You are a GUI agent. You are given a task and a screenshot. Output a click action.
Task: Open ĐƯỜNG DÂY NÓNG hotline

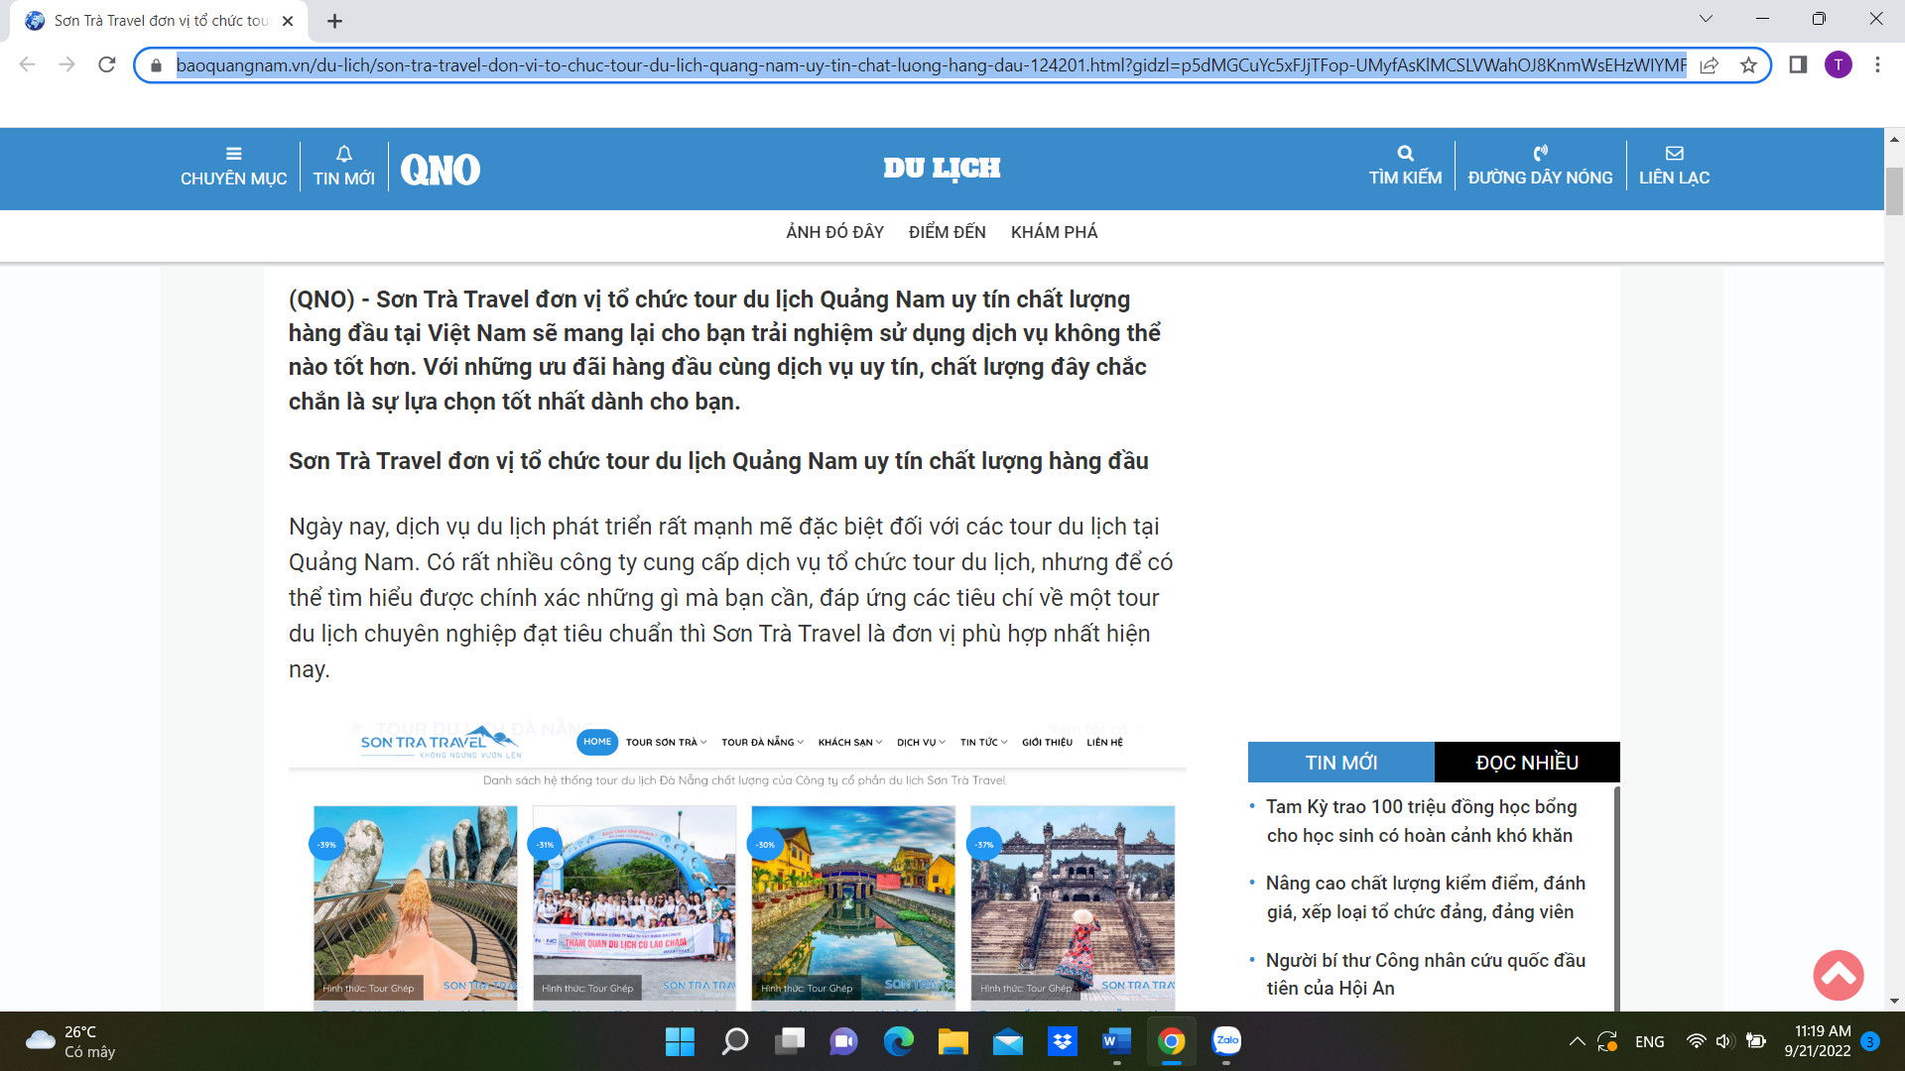tap(1540, 166)
